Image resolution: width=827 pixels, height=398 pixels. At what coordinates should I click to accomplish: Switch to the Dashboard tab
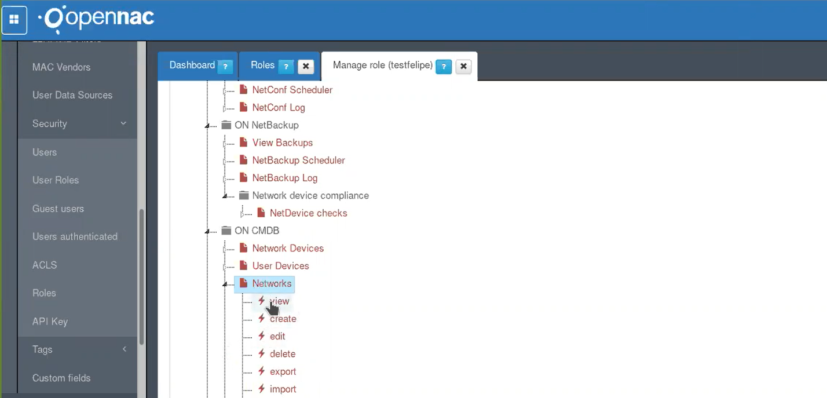point(192,65)
